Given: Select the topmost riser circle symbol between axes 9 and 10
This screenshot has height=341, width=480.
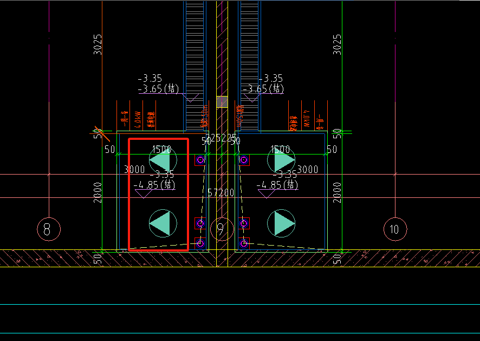Looking at the screenshot, I should [244, 159].
